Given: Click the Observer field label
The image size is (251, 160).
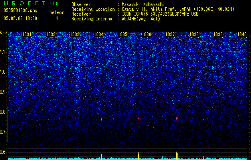Looking at the screenshot, I should click(81, 4).
